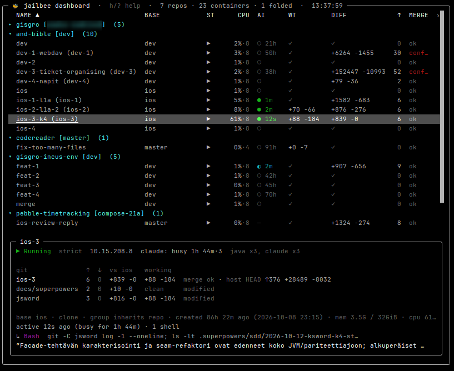The image size is (454, 371).
Task: Collapse the and-bible [dev] group
Action: point(10,34)
